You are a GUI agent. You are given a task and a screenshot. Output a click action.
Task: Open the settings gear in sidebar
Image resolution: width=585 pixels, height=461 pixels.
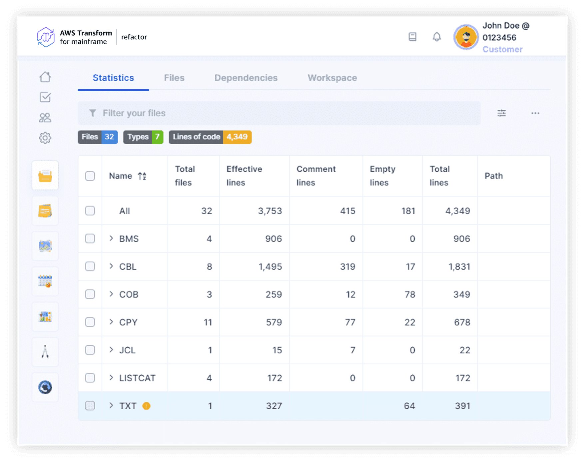[x=45, y=138]
